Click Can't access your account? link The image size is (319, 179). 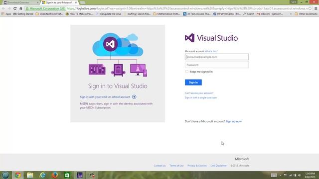199,93
